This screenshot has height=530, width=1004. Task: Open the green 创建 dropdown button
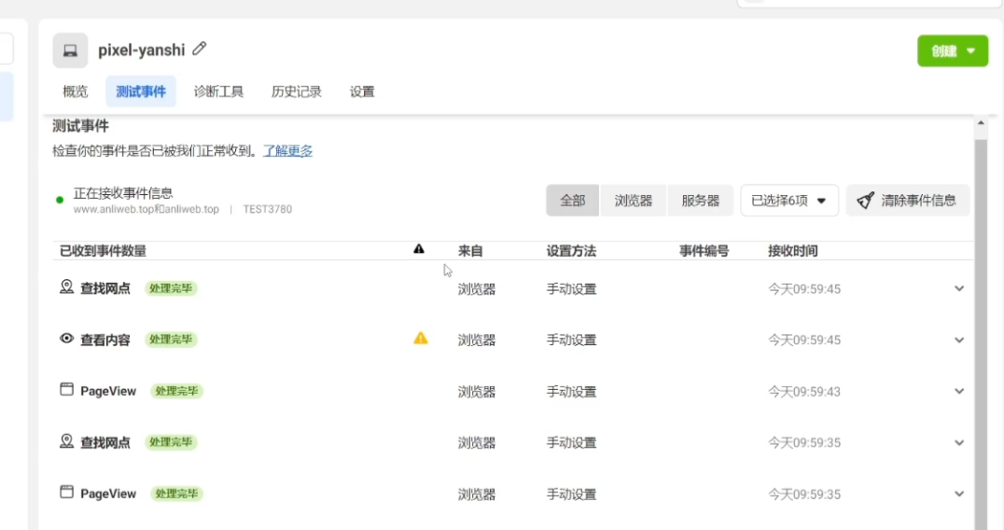(953, 51)
